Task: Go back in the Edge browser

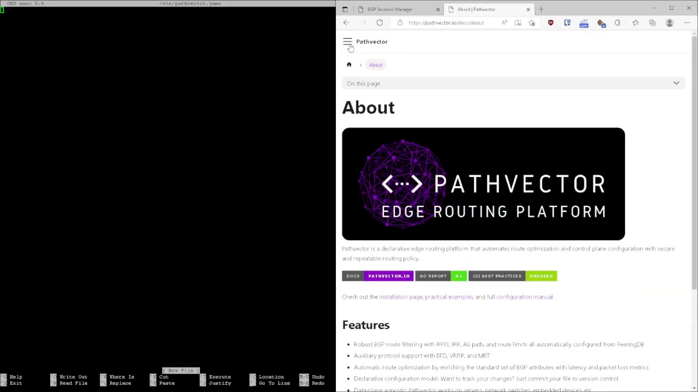Action: click(346, 23)
